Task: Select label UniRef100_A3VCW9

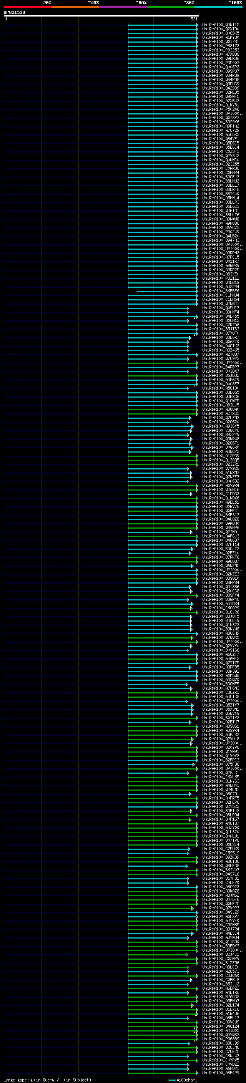Action: tap(221, 1022)
